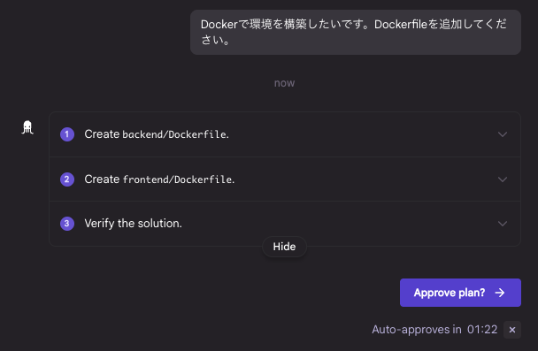This screenshot has width=538, height=351.
Task: Click the frontend/Dockerfile monospace path text
Action: (x=179, y=179)
